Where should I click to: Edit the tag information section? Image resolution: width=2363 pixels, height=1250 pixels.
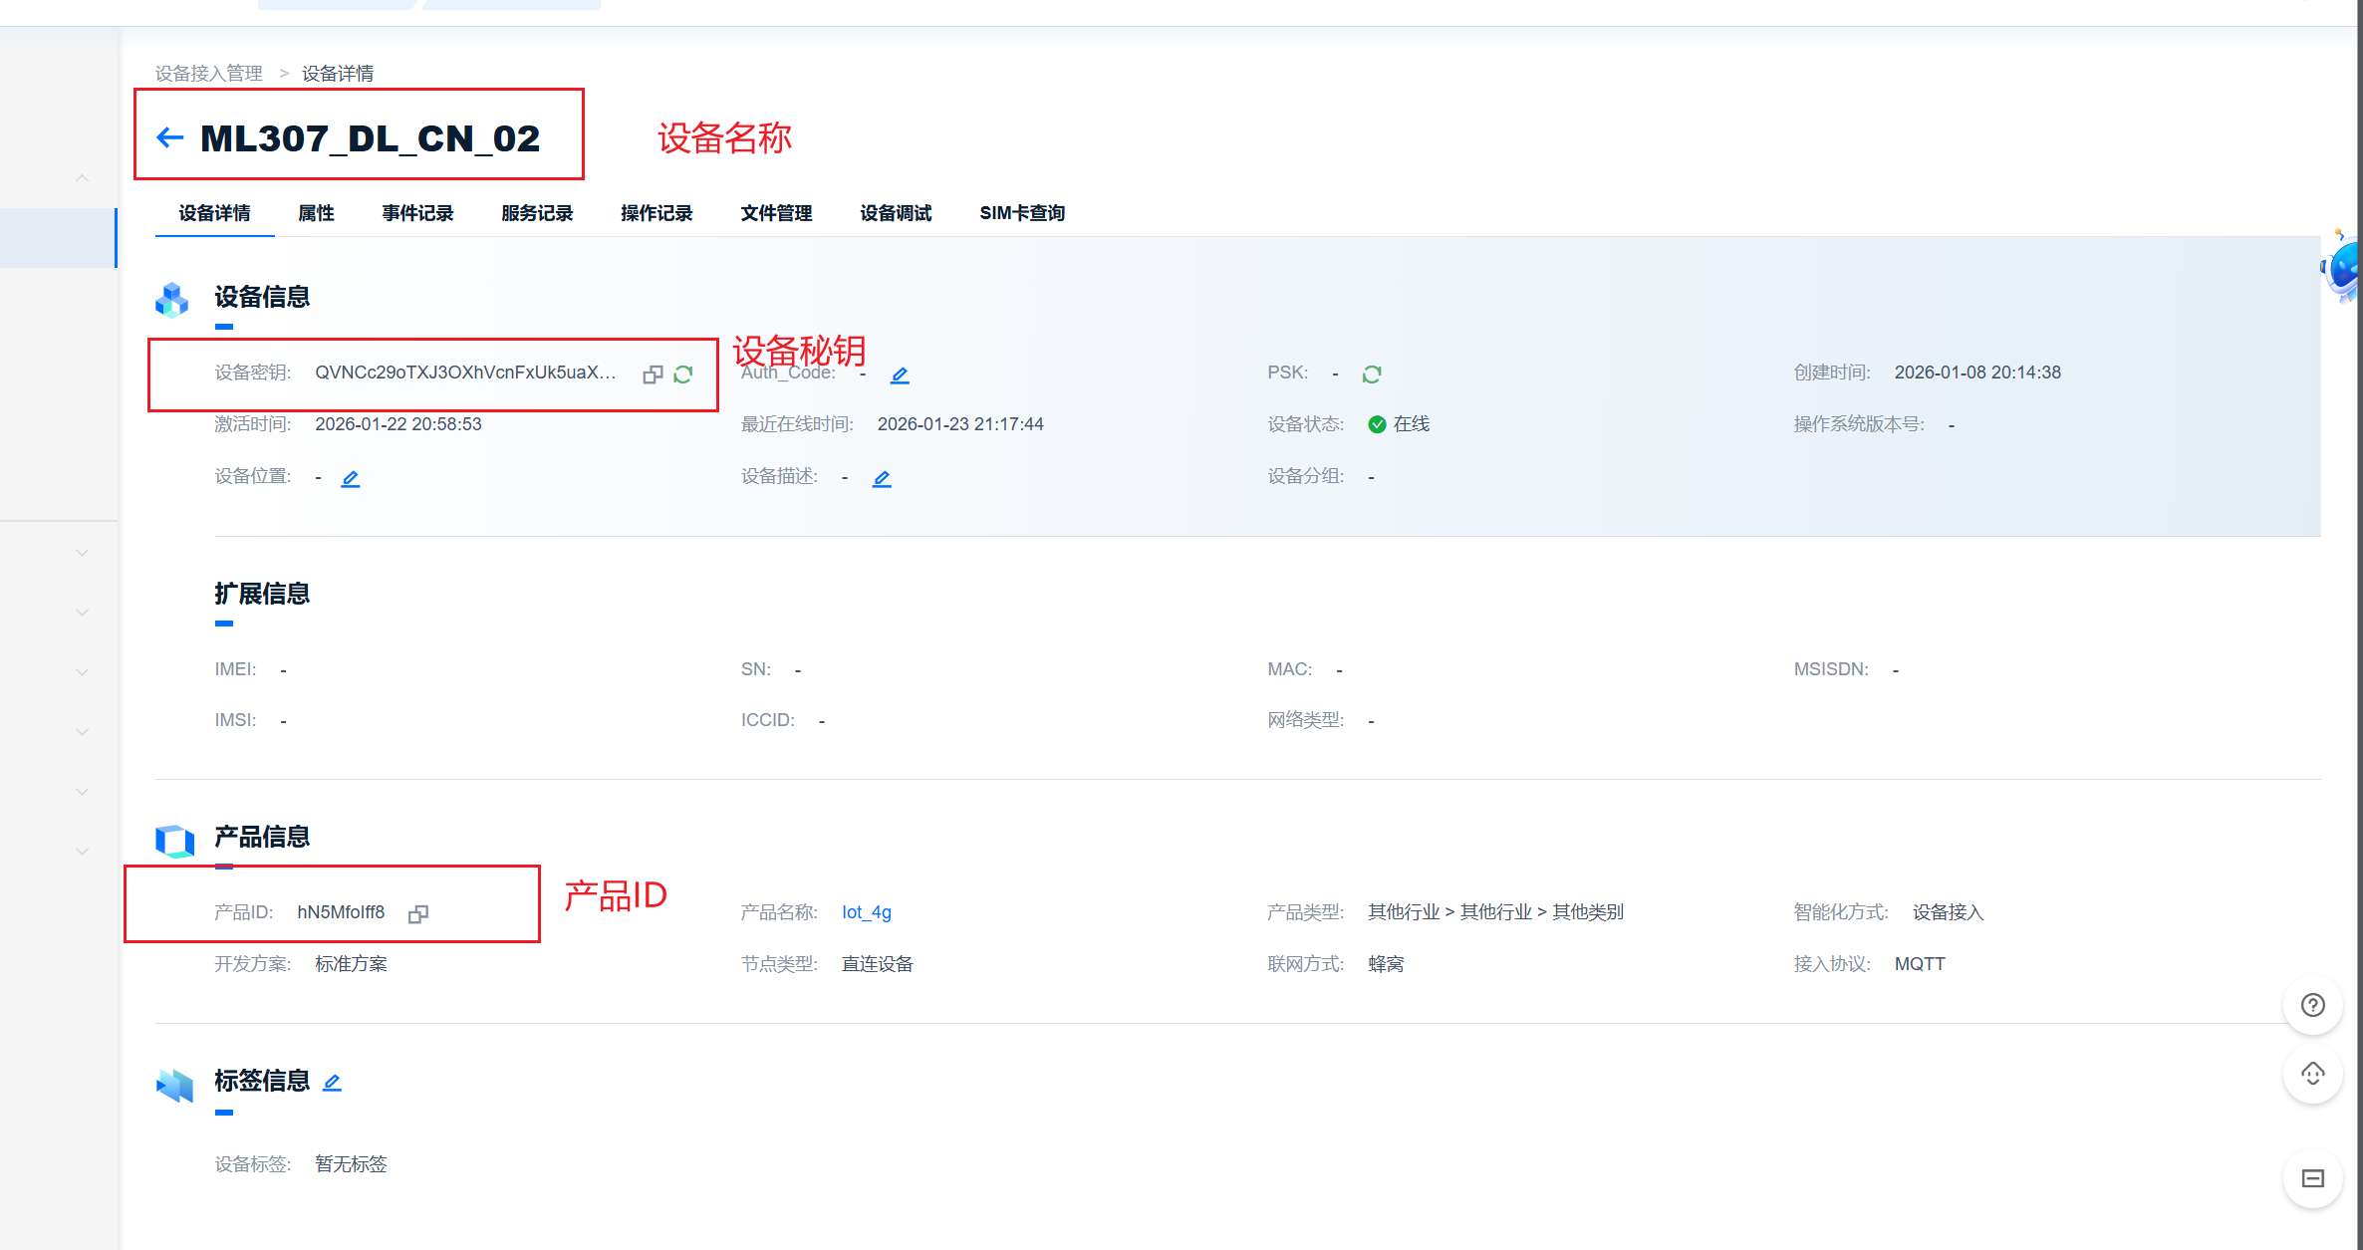pyautogui.click(x=333, y=1082)
